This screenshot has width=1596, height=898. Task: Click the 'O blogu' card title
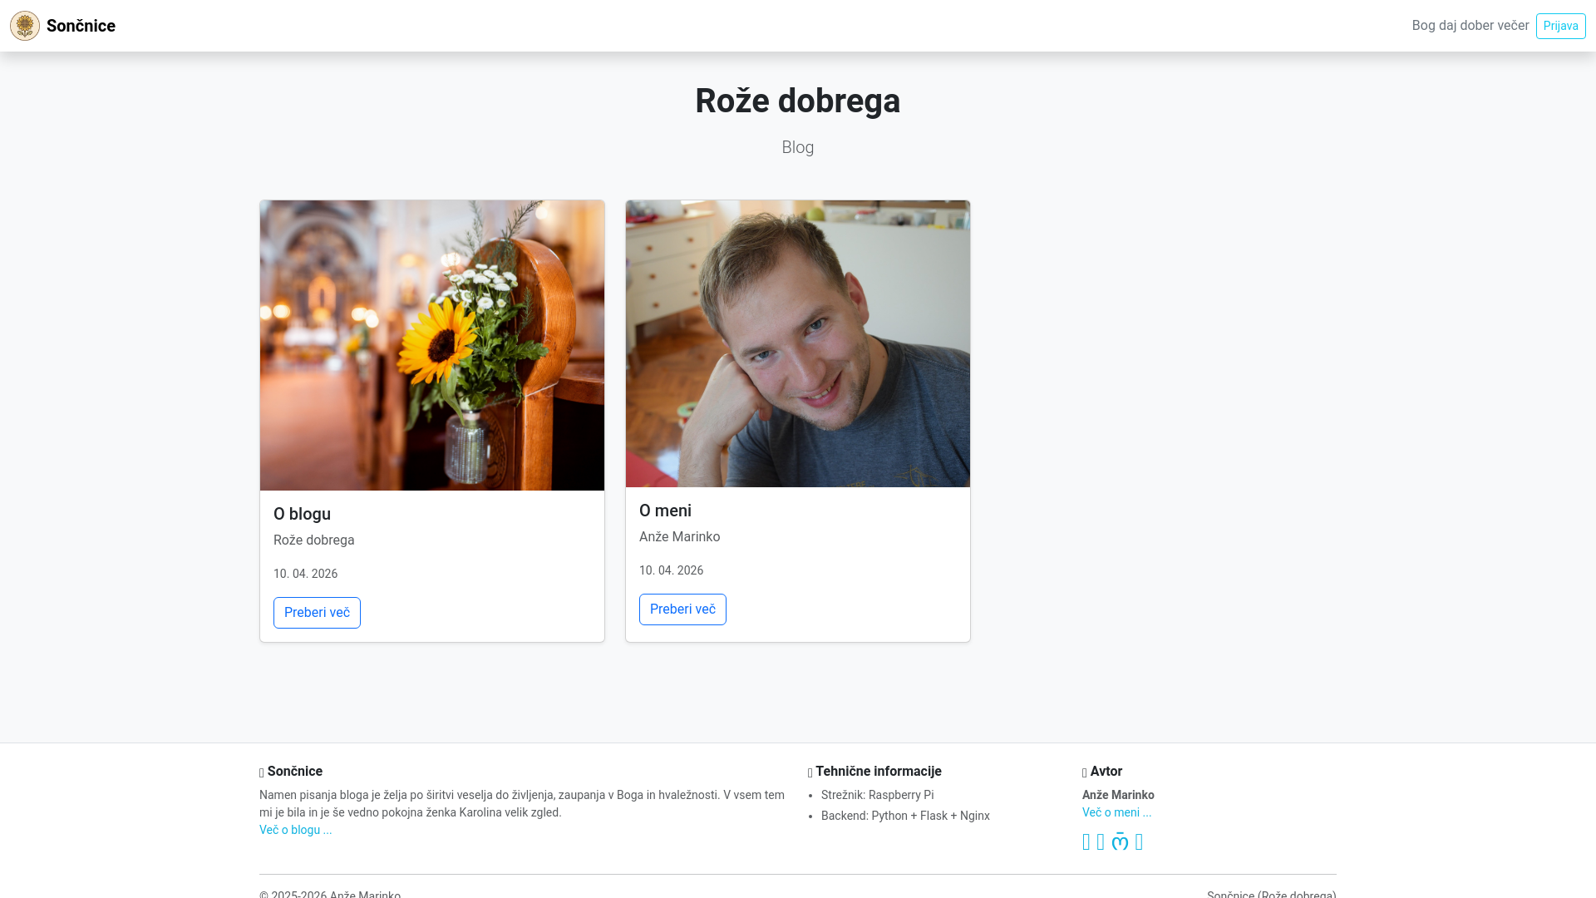point(302,514)
